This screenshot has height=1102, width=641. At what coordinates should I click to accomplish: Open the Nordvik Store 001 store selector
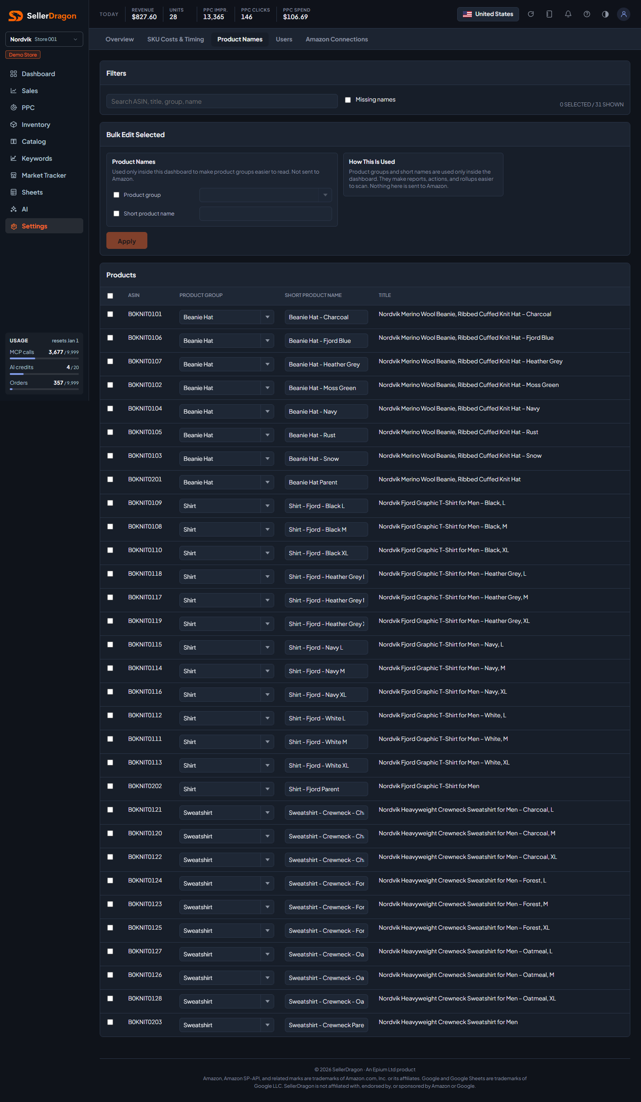[44, 39]
